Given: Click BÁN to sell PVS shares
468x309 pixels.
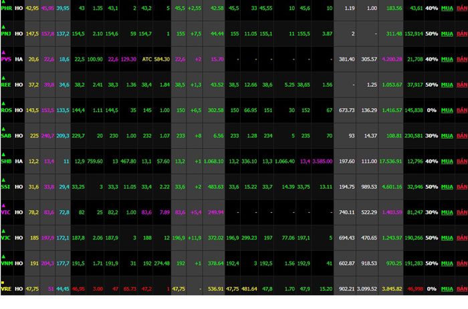Looking at the screenshot, I should point(461,59).
